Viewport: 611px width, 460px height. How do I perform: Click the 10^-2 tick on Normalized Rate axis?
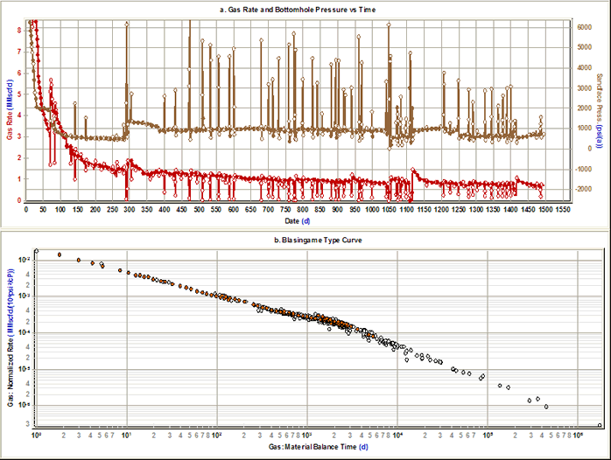(25, 260)
